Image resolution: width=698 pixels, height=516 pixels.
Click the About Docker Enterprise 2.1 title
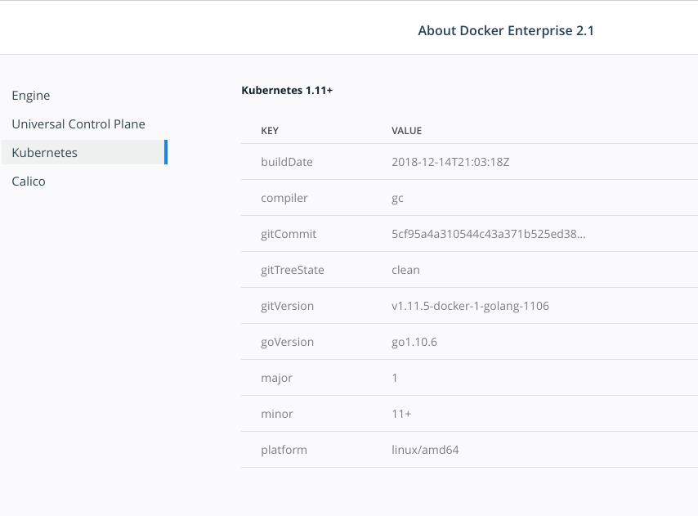tap(505, 30)
